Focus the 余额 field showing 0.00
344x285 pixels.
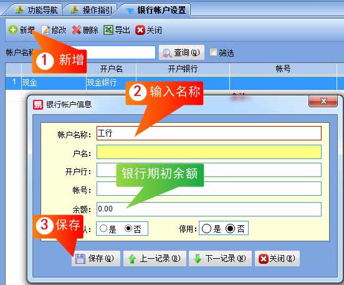pos(209,209)
